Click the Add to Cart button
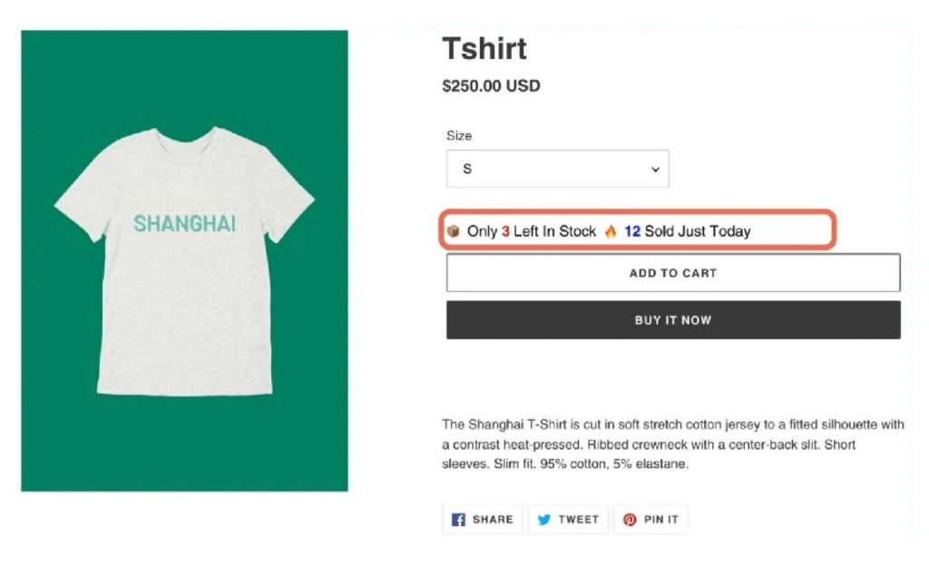This screenshot has height=566, width=929. pyautogui.click(x=672, y=273)
